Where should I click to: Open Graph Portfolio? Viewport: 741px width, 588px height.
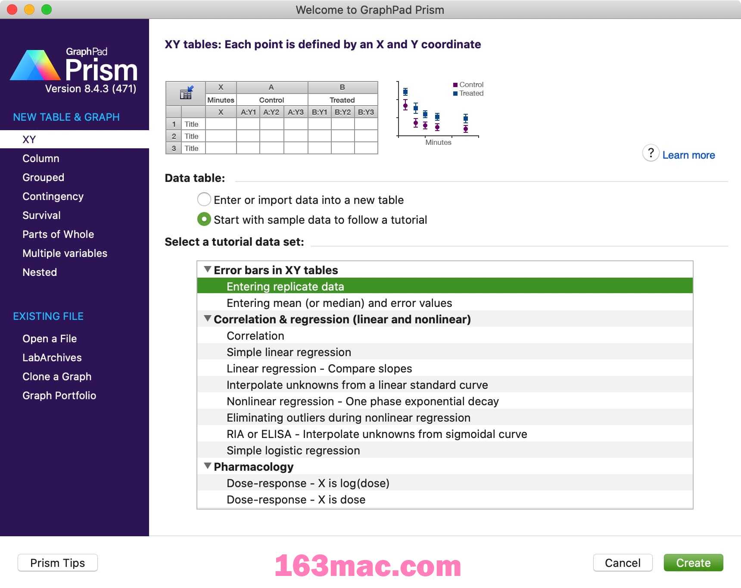[59, 395]
